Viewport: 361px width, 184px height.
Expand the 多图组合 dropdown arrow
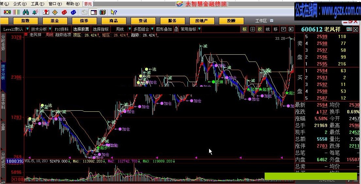pos(152,29)
